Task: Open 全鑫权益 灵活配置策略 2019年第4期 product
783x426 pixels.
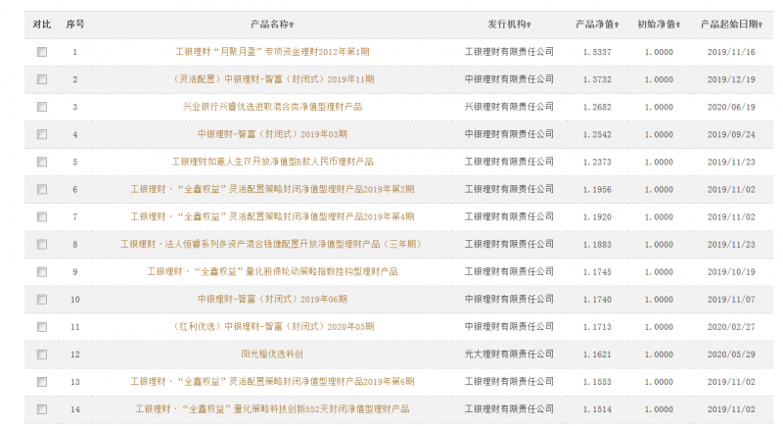Action: [272, 216]
